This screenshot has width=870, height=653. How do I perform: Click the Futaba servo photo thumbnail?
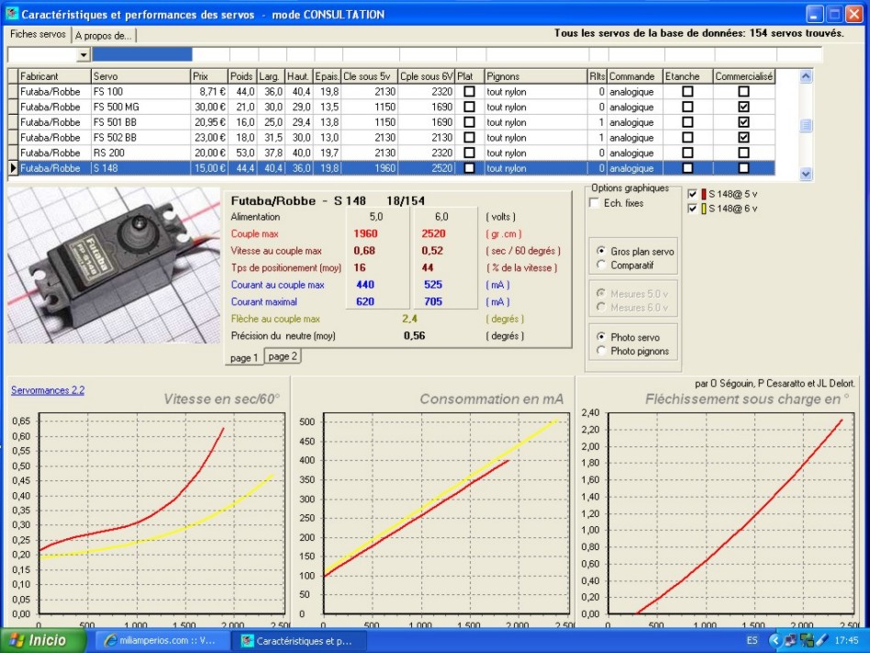[x=114, y=265]
